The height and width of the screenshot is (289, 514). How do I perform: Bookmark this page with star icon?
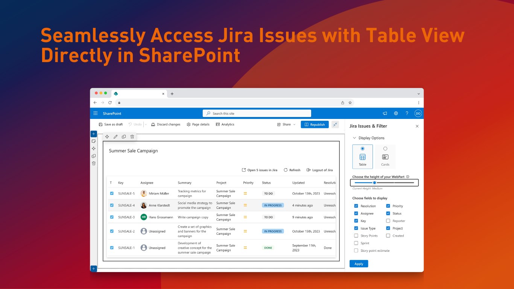pyautogui.click(x=350, y=102)
